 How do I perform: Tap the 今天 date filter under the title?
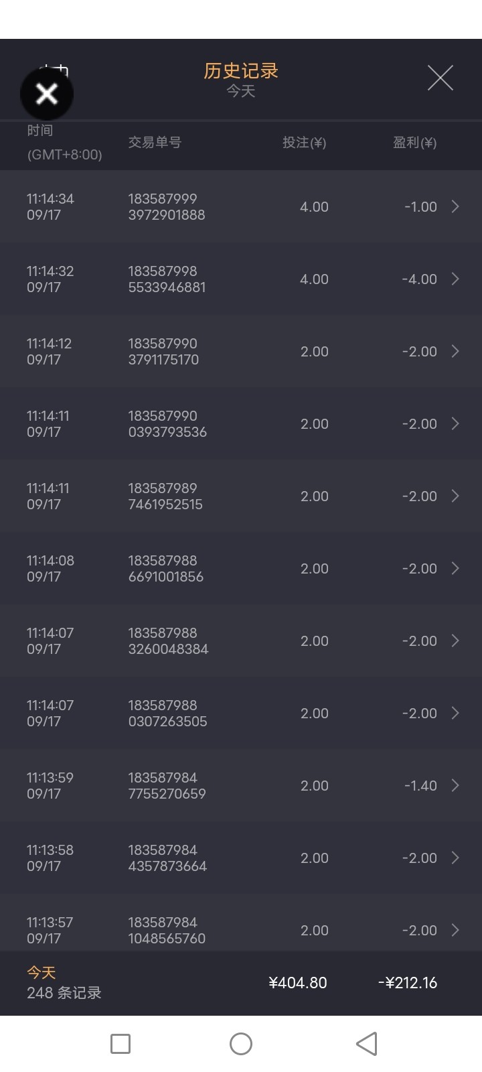click(241, 91)
